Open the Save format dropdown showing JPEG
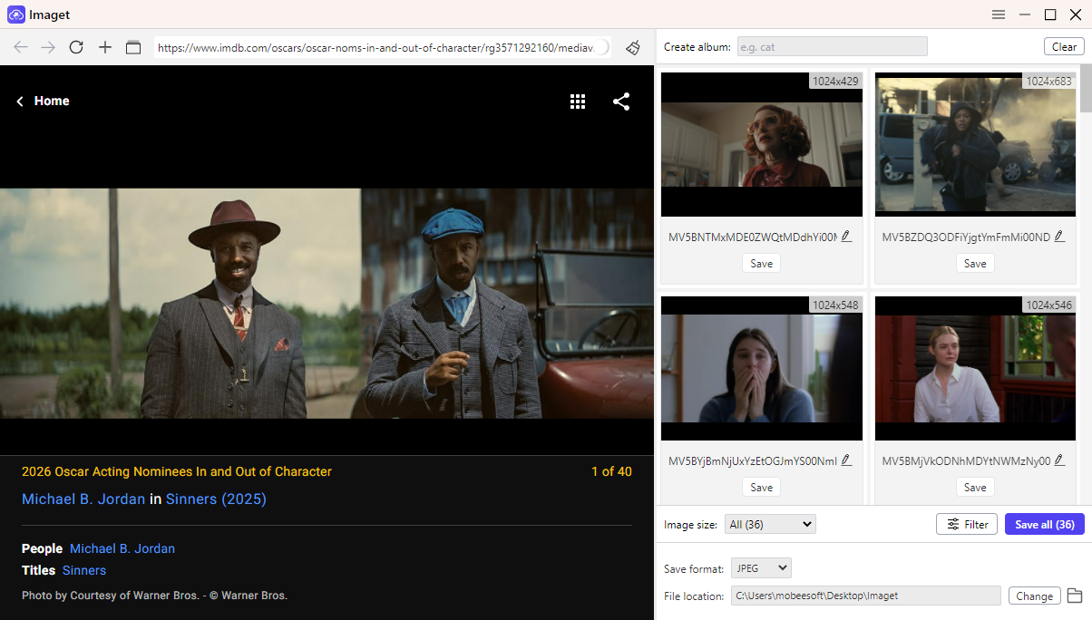Viewport: 1092px width, 620px height. [760, 567]
